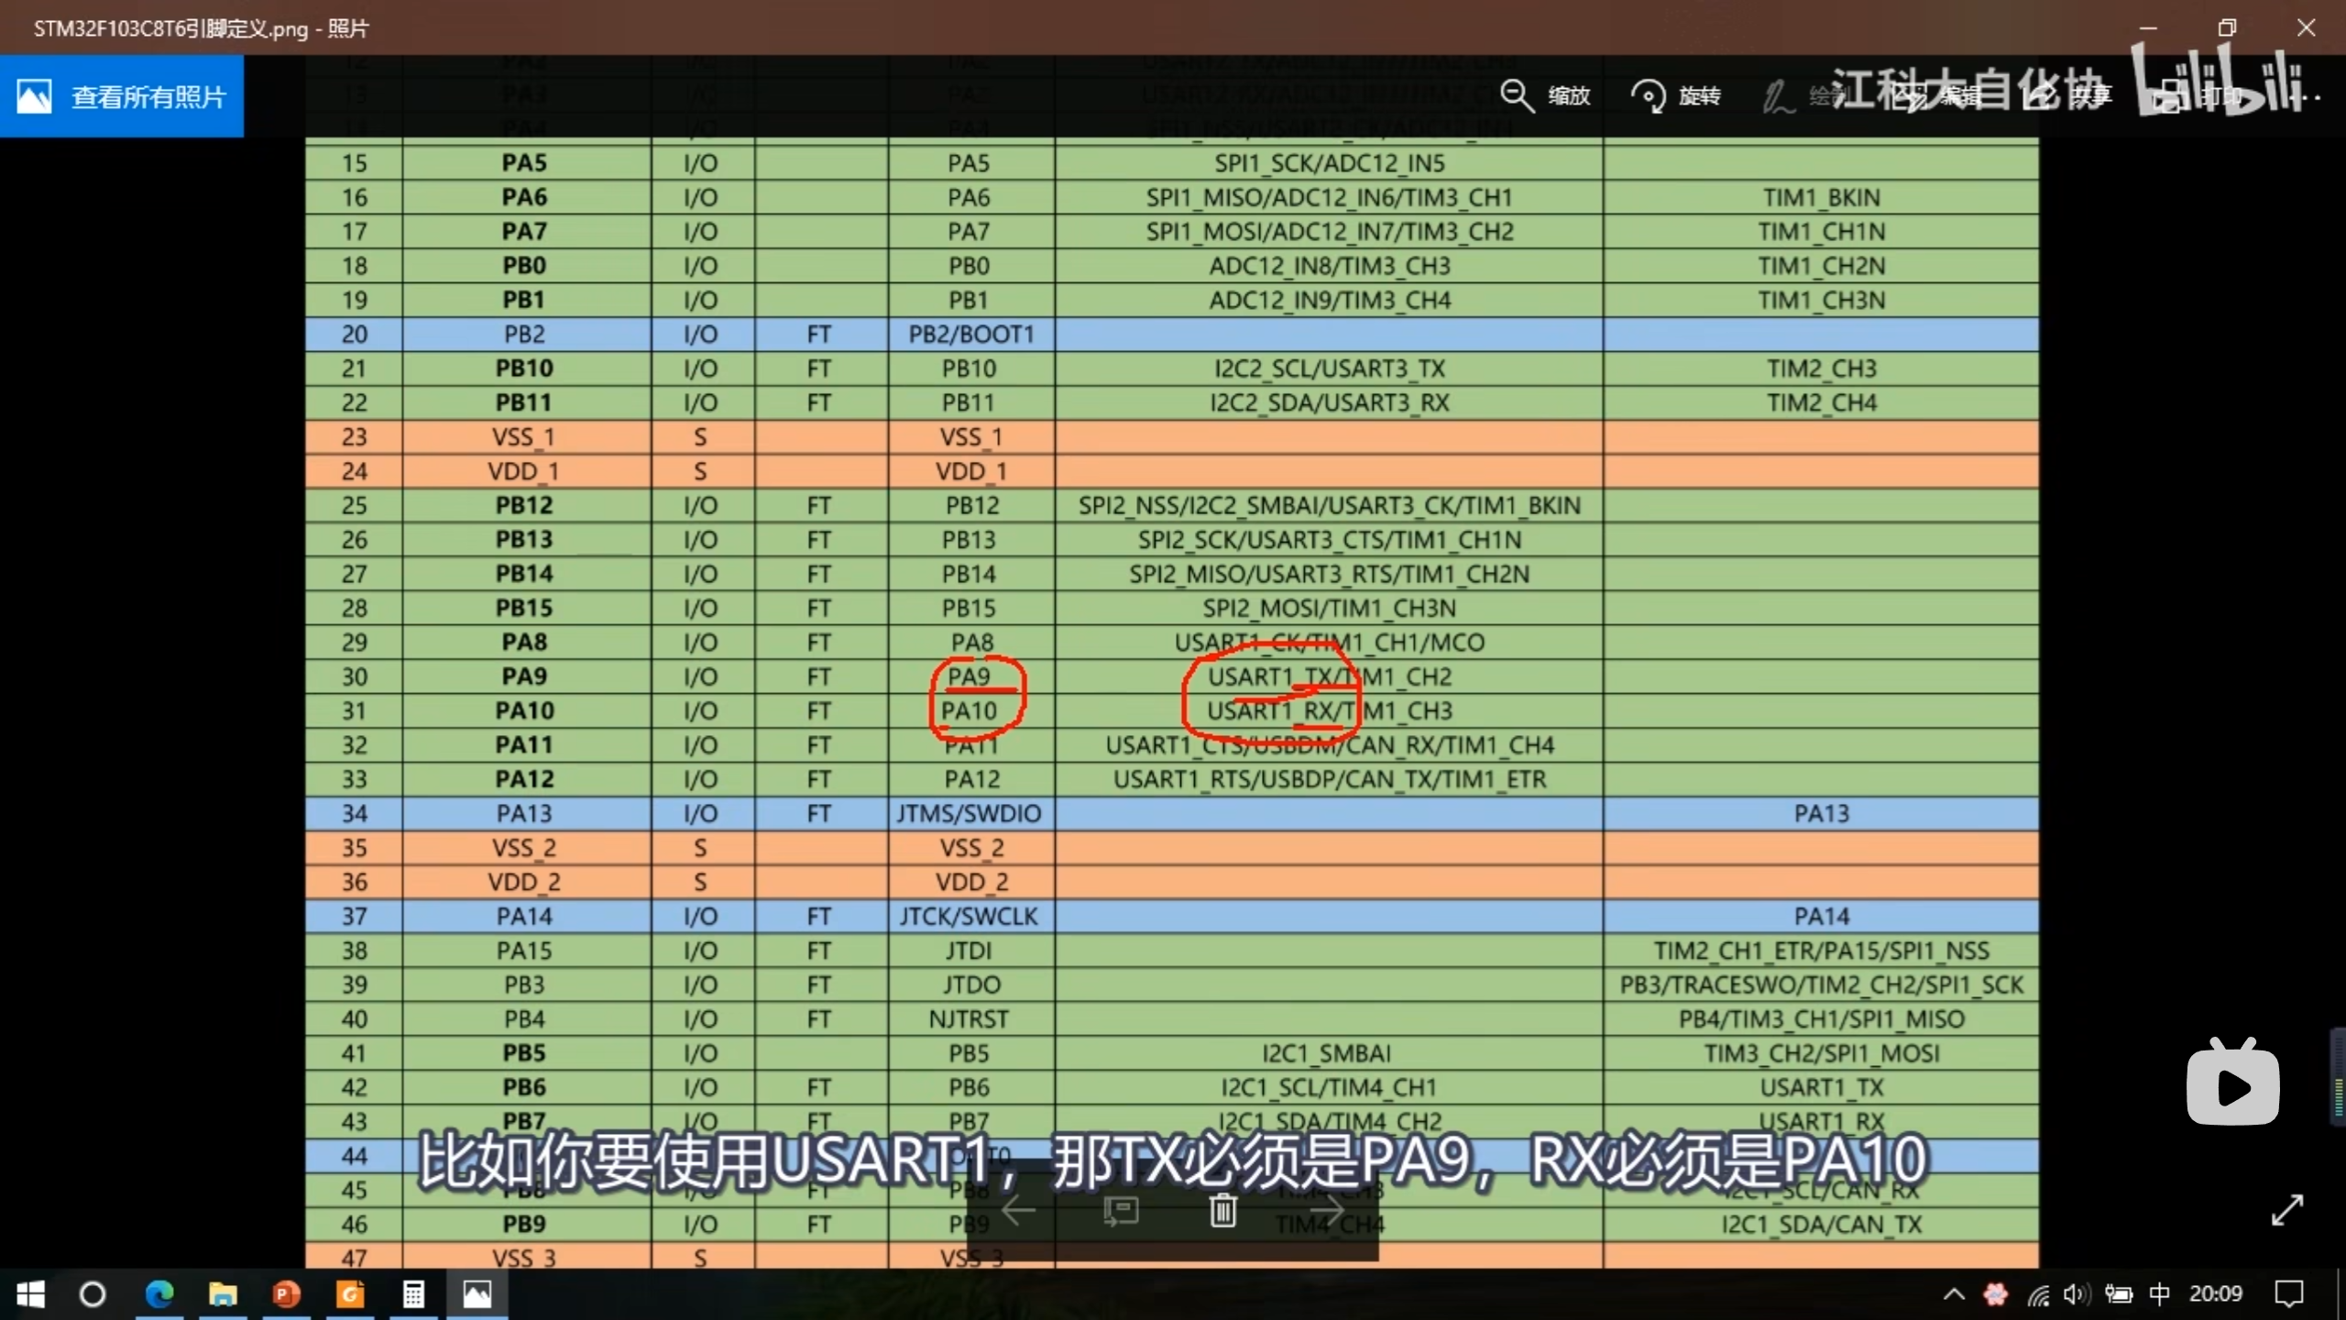Click the 20:09 taskbar clock
The width and height of the screenshot is (2346, 1320).
click(x=2215, y=1294)
